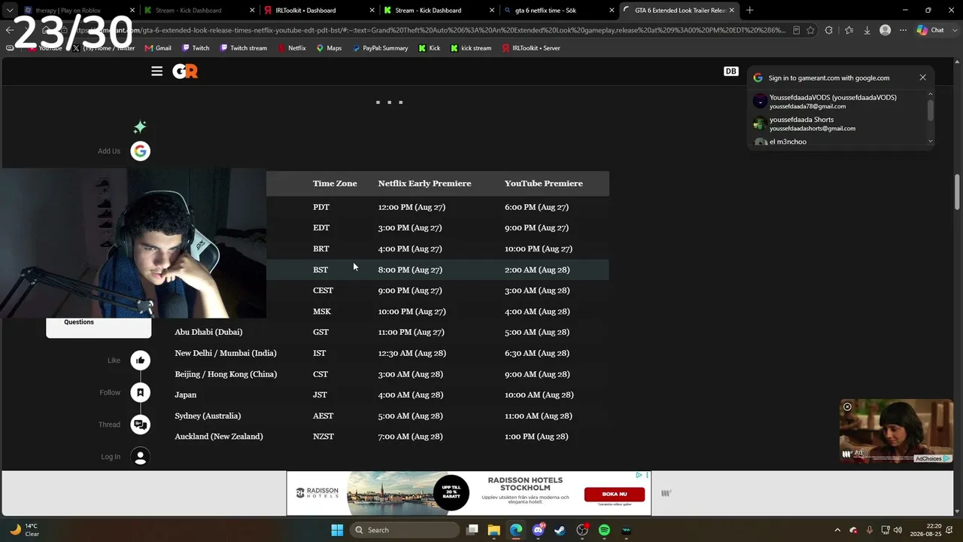Open the Thread comments icon
Image resolution: width=963 pixels, height=542 pixels.
[x=140, y=425]
